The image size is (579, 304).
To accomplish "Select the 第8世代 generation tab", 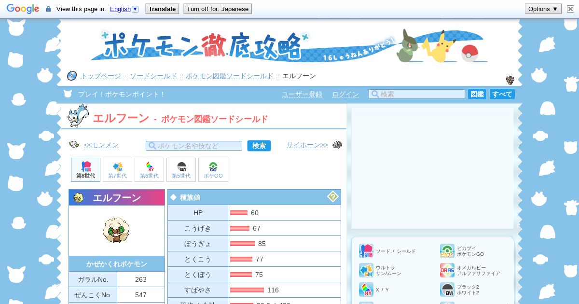I will point(86,170).
